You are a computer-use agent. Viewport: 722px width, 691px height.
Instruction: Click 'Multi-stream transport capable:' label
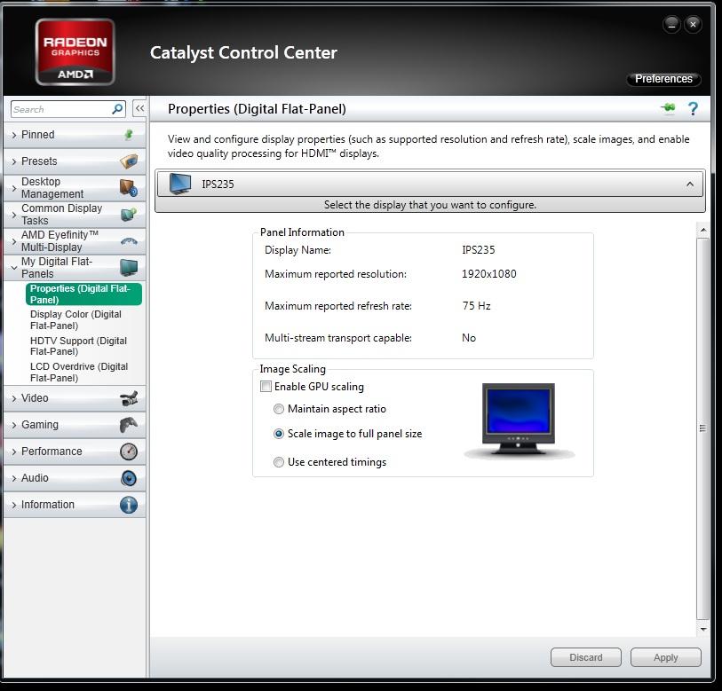point(338,338)
